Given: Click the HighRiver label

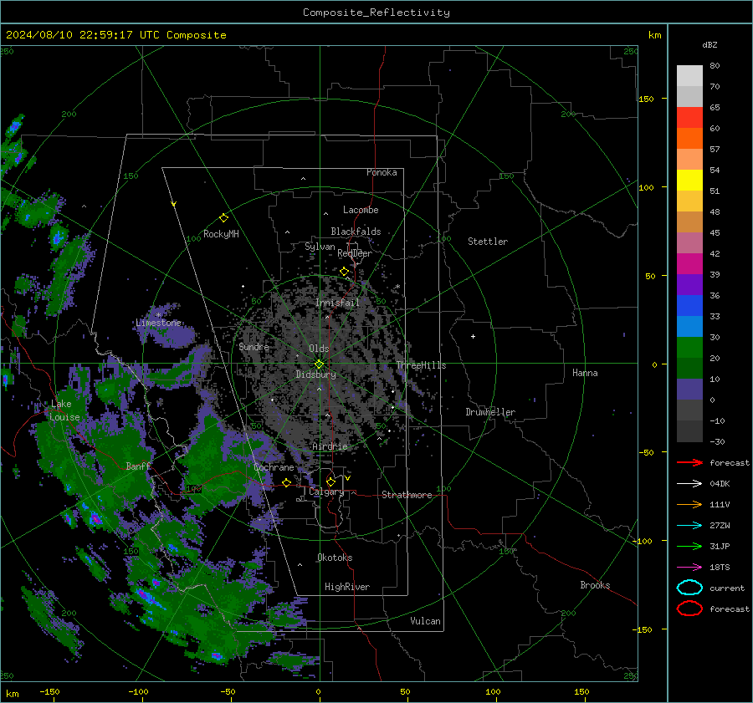Looking at the screenshot, I should tap(347, 587).
